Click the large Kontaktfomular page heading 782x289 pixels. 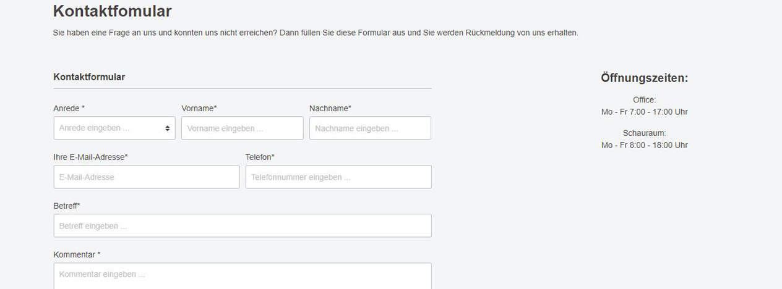(x=112, y=11)
